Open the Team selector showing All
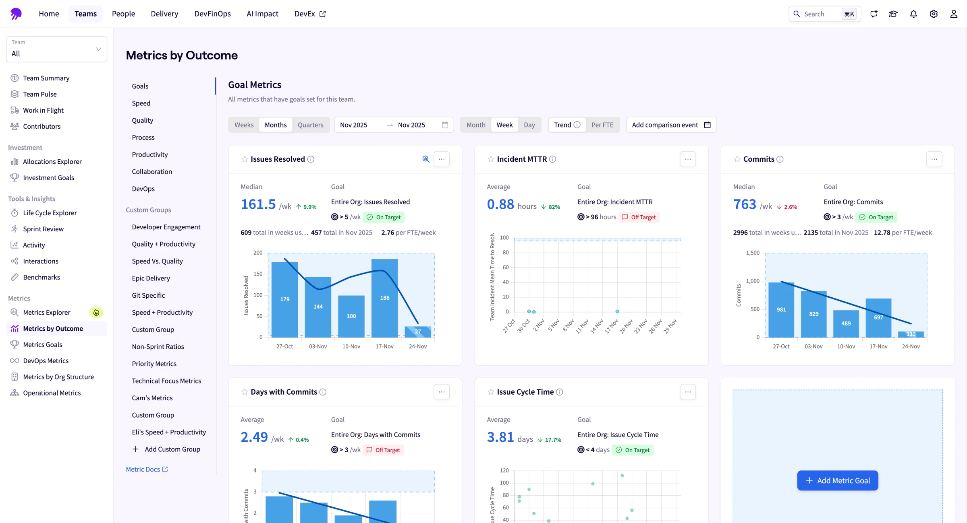This screenshot has height=523, width=967. (56, 49)
